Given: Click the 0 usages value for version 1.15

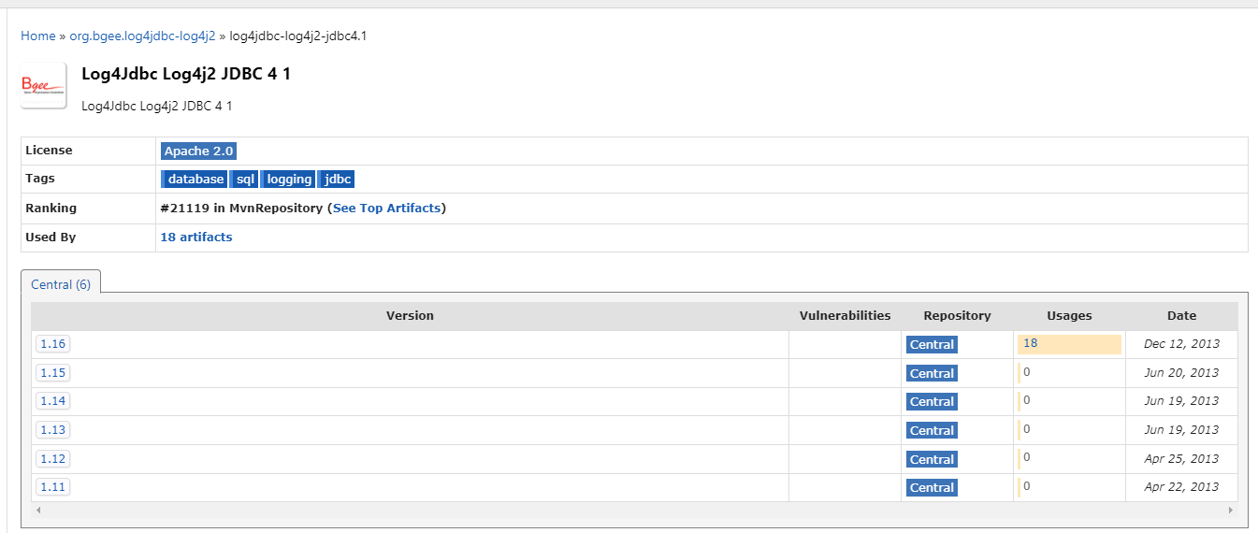Looking at the screenshot, I should [1026, 372].
